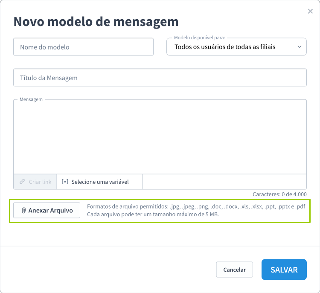Close the Novo modelo de mensagem dialog
Viewport: 320px width, 293px height.
tap(310, 12)
